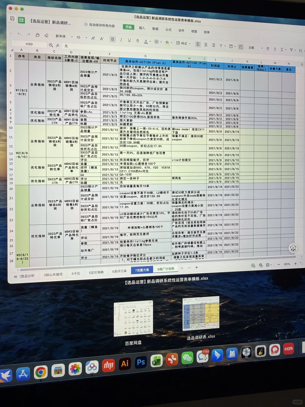Switch to the 插入 ribbon tab
This screenshot has width=305, height=407.
[x=141, y=28]
